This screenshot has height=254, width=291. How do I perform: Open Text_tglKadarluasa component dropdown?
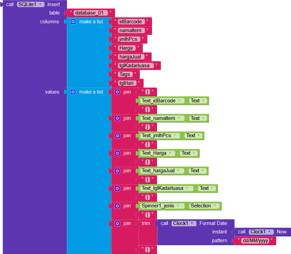tap(167, 188)
